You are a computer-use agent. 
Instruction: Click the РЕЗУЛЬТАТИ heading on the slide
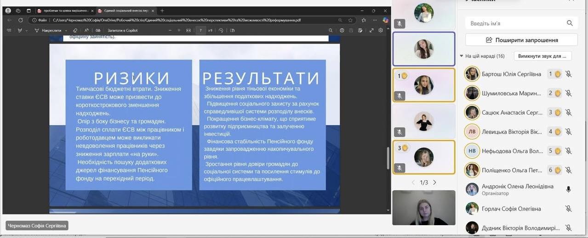click(261, 78)
